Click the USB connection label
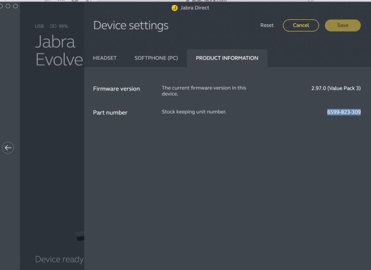 (39, 26)
